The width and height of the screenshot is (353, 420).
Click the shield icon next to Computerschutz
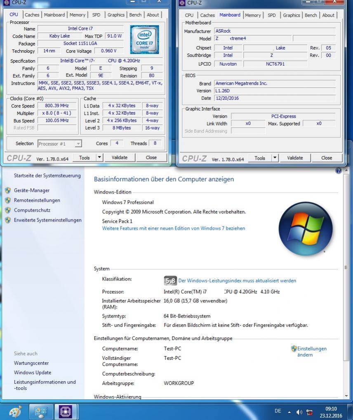[8, 210]
